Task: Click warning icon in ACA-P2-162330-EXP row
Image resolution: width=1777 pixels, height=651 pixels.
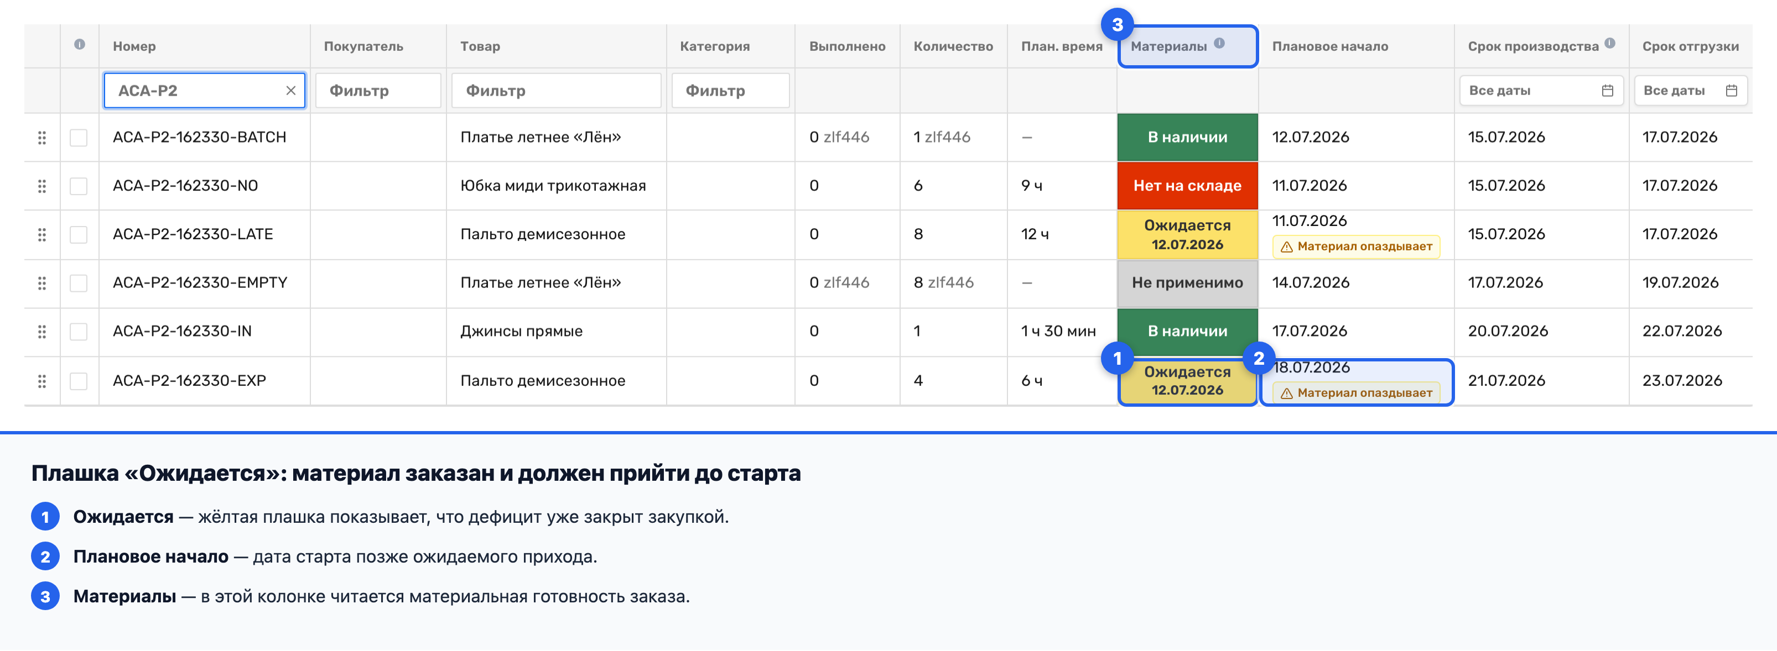Action: click(1286, 393)
